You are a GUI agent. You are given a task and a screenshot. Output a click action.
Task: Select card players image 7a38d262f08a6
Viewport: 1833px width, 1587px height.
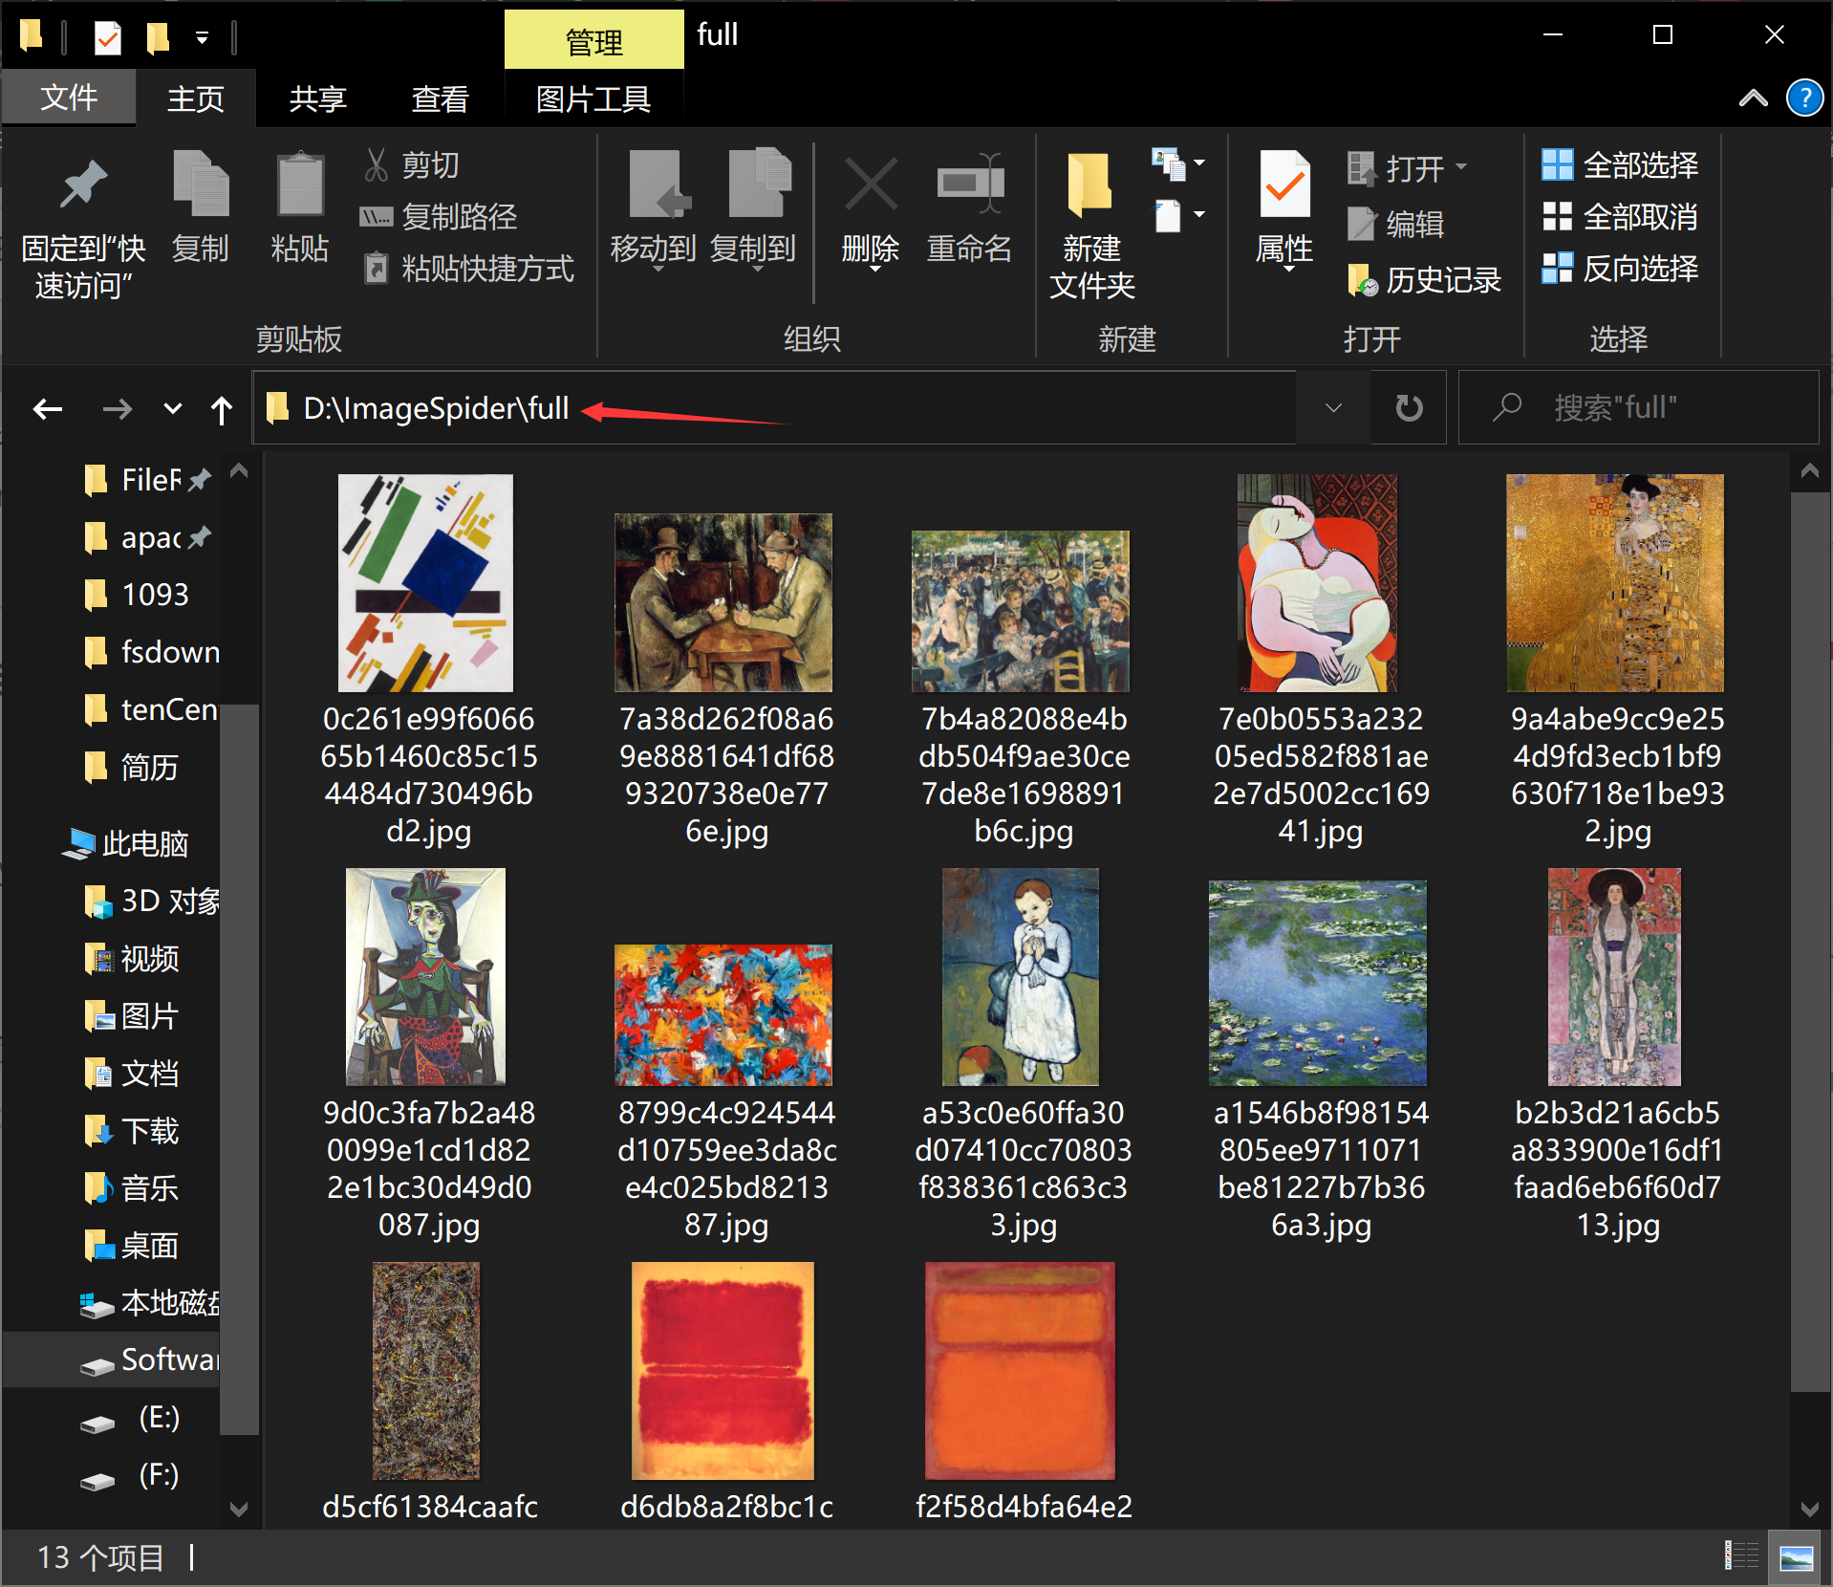click(x=723, y=602)
